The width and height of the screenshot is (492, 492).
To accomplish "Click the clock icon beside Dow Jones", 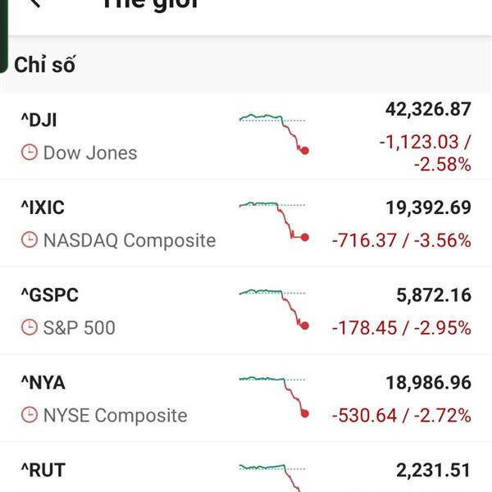I will point(30,153).
